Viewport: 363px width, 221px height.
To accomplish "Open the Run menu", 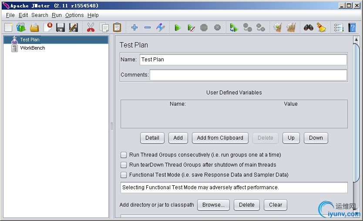I will [x=57, y=15].
